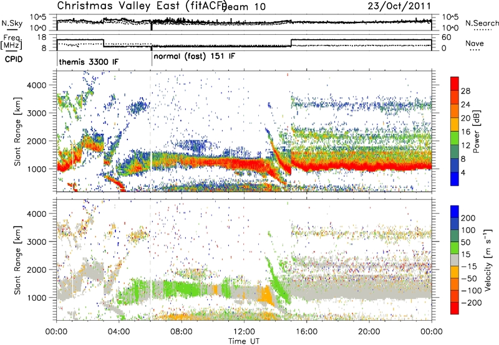Pick the top blue segment of the Velocity color bar
Image resolution: width=499 pixels, height=345 pixels.
pyautogui.click(x=455, y=212)
